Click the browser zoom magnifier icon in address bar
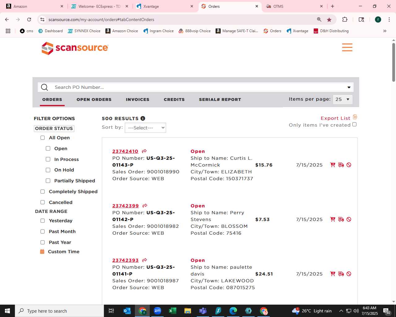Viewport: 396px width, 317px height. pyautogui.click(x=319, y=20)
